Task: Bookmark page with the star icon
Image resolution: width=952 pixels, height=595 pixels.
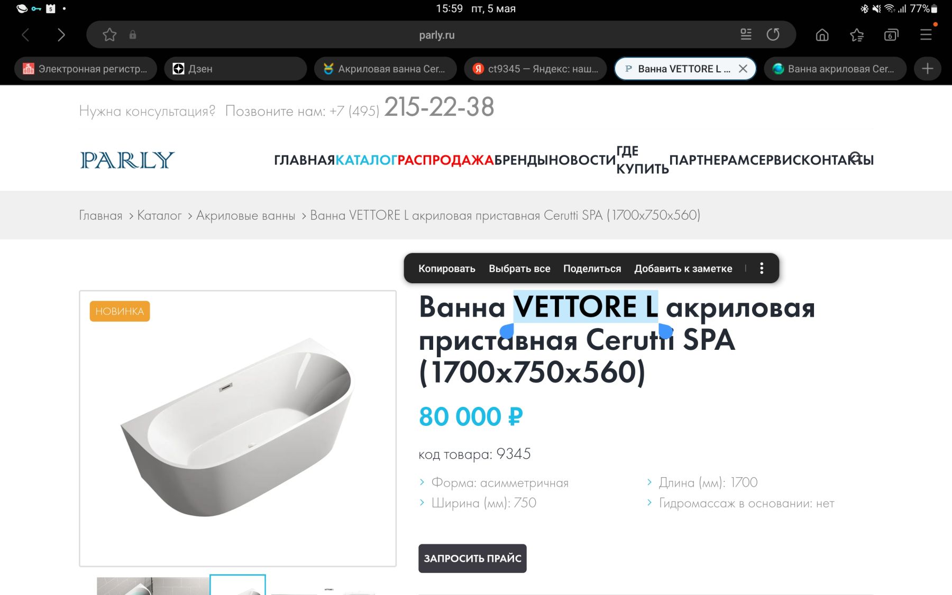Action: [x=109, y=35]
